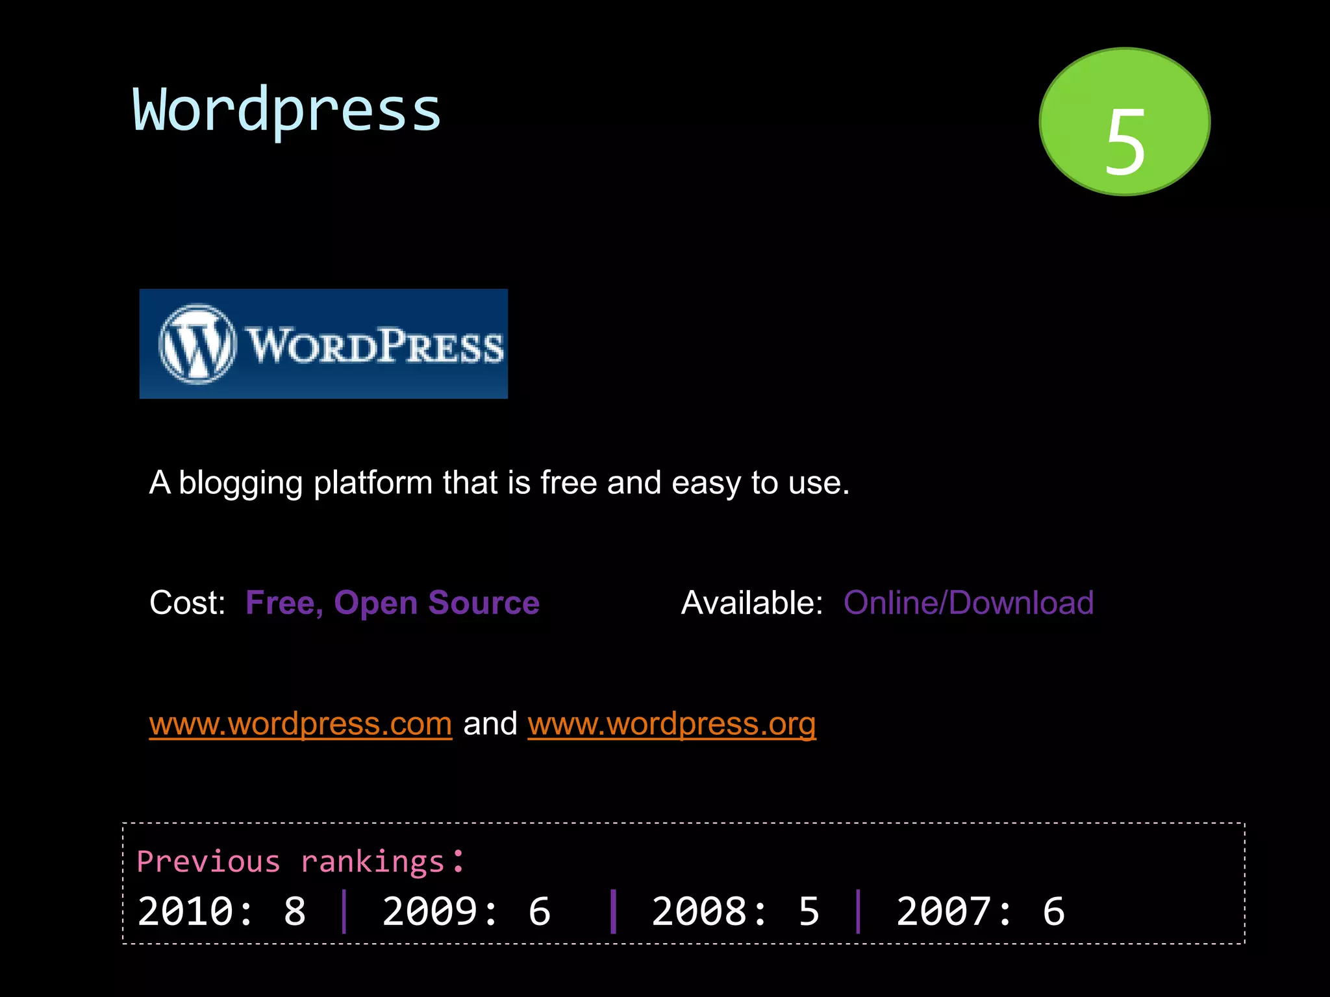Click the '2009: 6' ranking entry
This screenshot has width=1330, height=997.
tap(466, 911)
